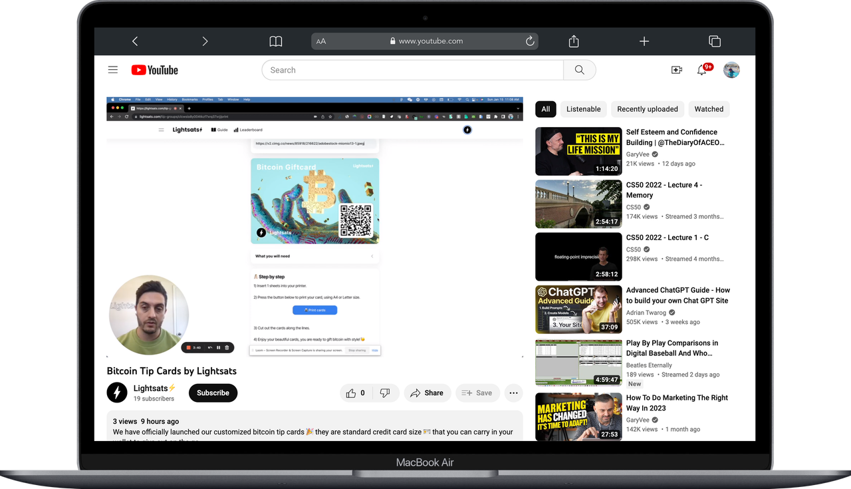Open the Lightsats channel avatar
The height and width of the screenshot is (489, 851).
(x=117, y=393)
